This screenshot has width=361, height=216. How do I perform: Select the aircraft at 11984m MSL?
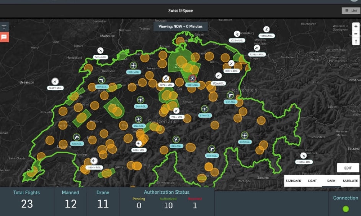pos(94,161)
